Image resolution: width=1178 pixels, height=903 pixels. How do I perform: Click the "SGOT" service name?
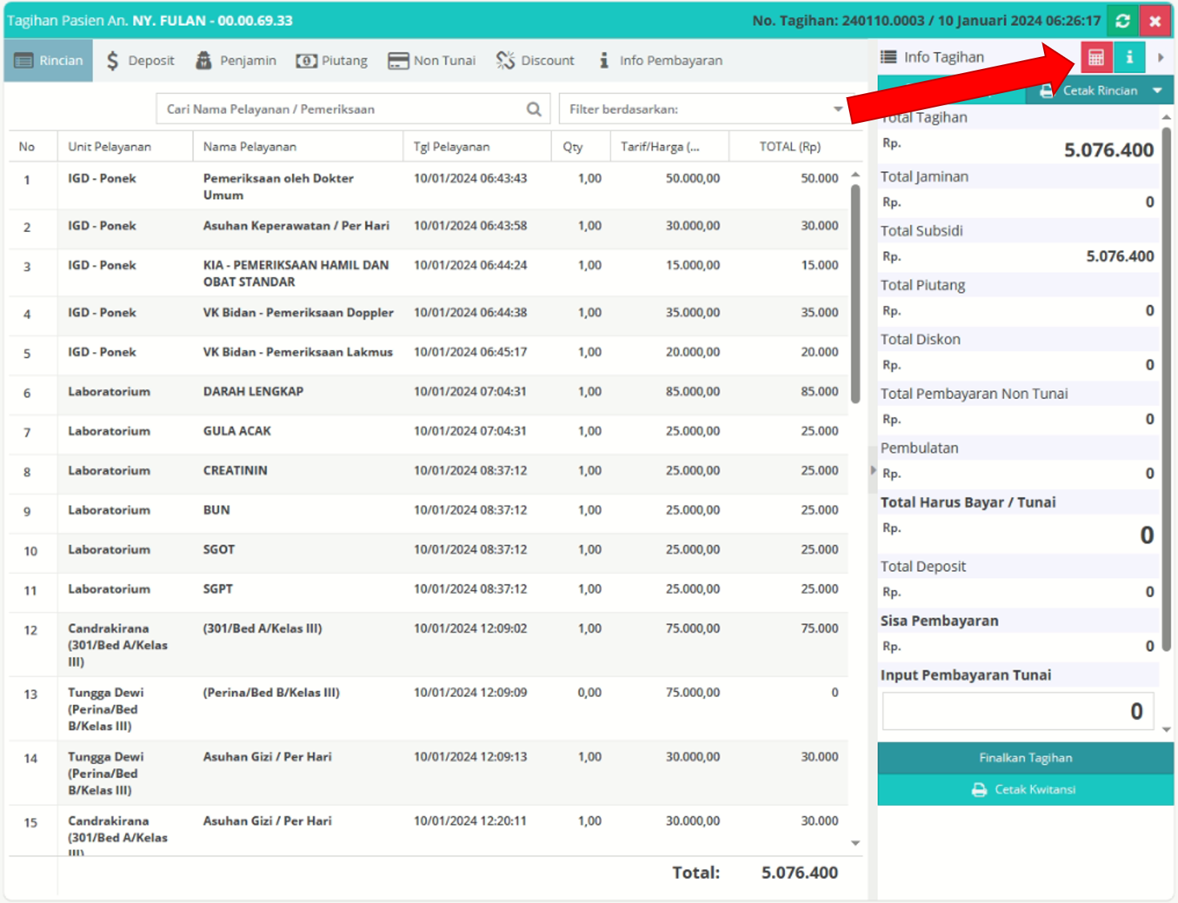(219, 549)
